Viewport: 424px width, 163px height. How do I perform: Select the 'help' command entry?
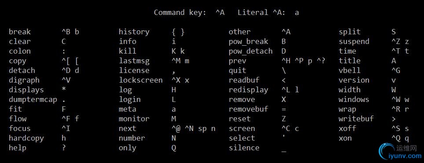(18, 148)
